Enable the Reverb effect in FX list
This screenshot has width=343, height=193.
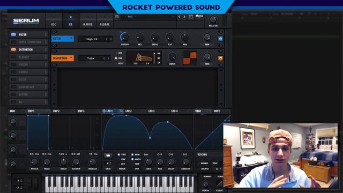click(x=13, y=94)
